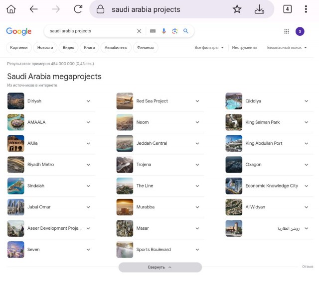Click the Google logo
The width and height of the screenshot is (319, 281).
tap(19, 31)
